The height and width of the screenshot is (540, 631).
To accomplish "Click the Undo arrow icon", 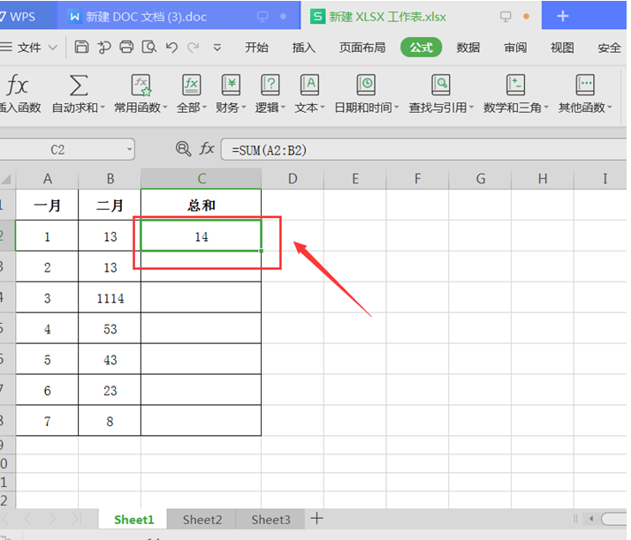I will (x=171, y=48).
